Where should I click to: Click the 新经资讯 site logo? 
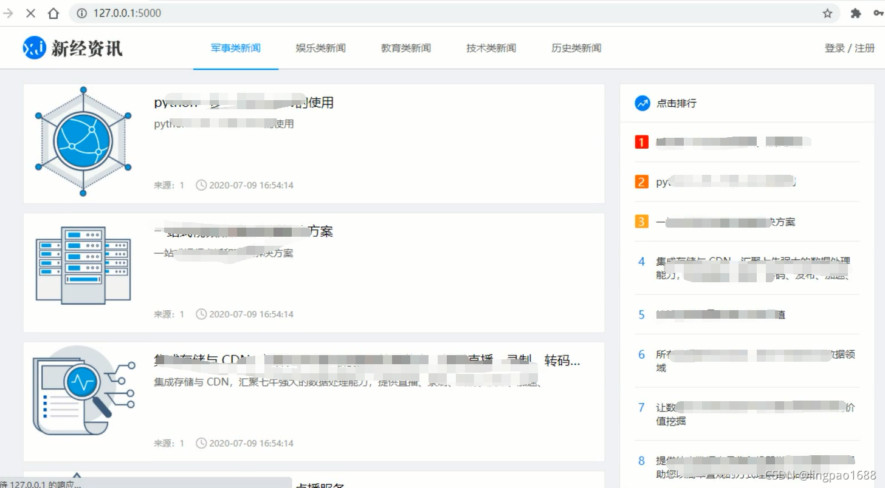click(x=73, y=48)
